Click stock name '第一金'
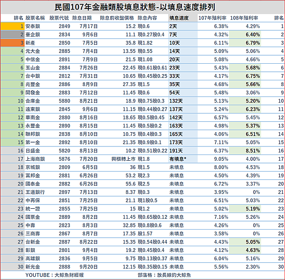 (33, 143)
